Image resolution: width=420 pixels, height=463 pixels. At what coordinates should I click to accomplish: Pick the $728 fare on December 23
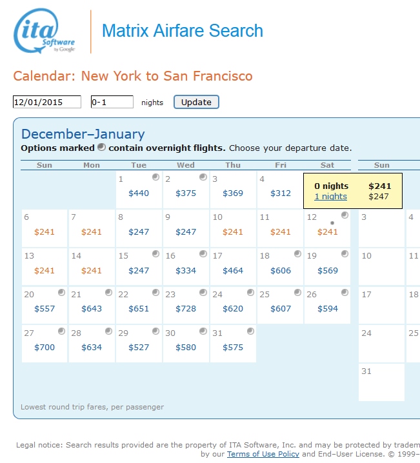point(186,309)
